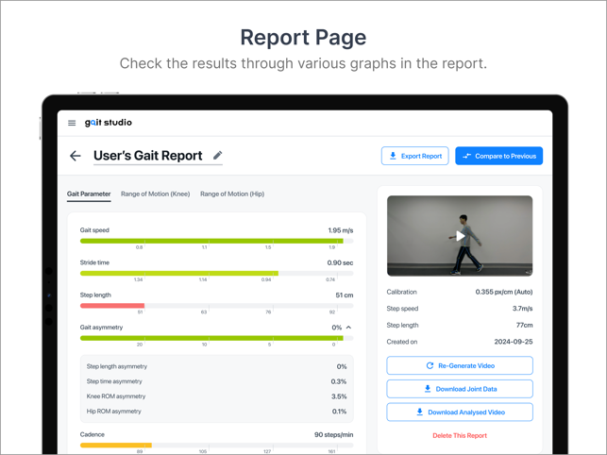This screenshot has height=455, width=607.
Task: Click the "1.95 m/s" gait speed value
Action: tap(341, 230)
